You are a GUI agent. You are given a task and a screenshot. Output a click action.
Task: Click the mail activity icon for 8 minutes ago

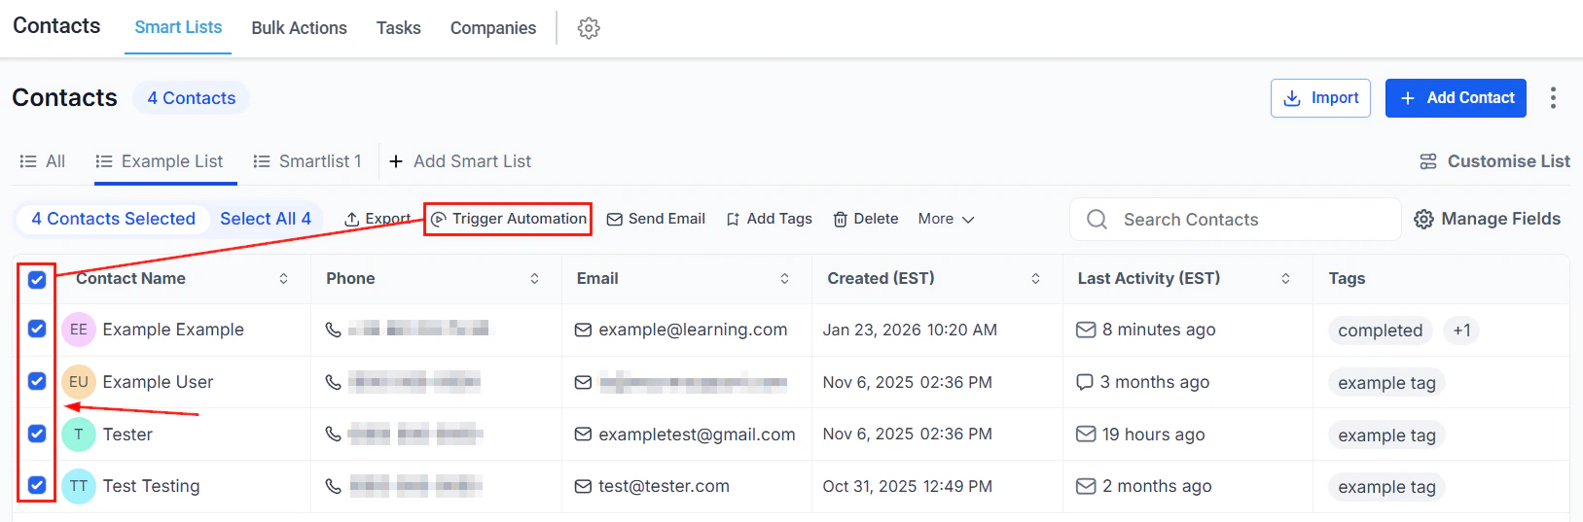tap(1086, 330)
